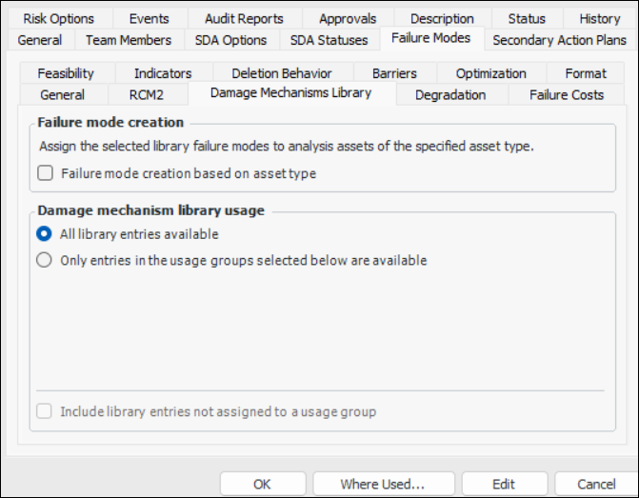Viewport: 639px width, 498px height.
Task: Select the General sub-tab under Failure Modes
Action: pyautogui.click(x=62, y=95)
